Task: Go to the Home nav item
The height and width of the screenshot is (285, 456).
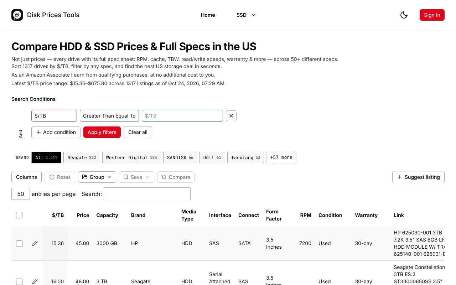Action: coord(208,15)
